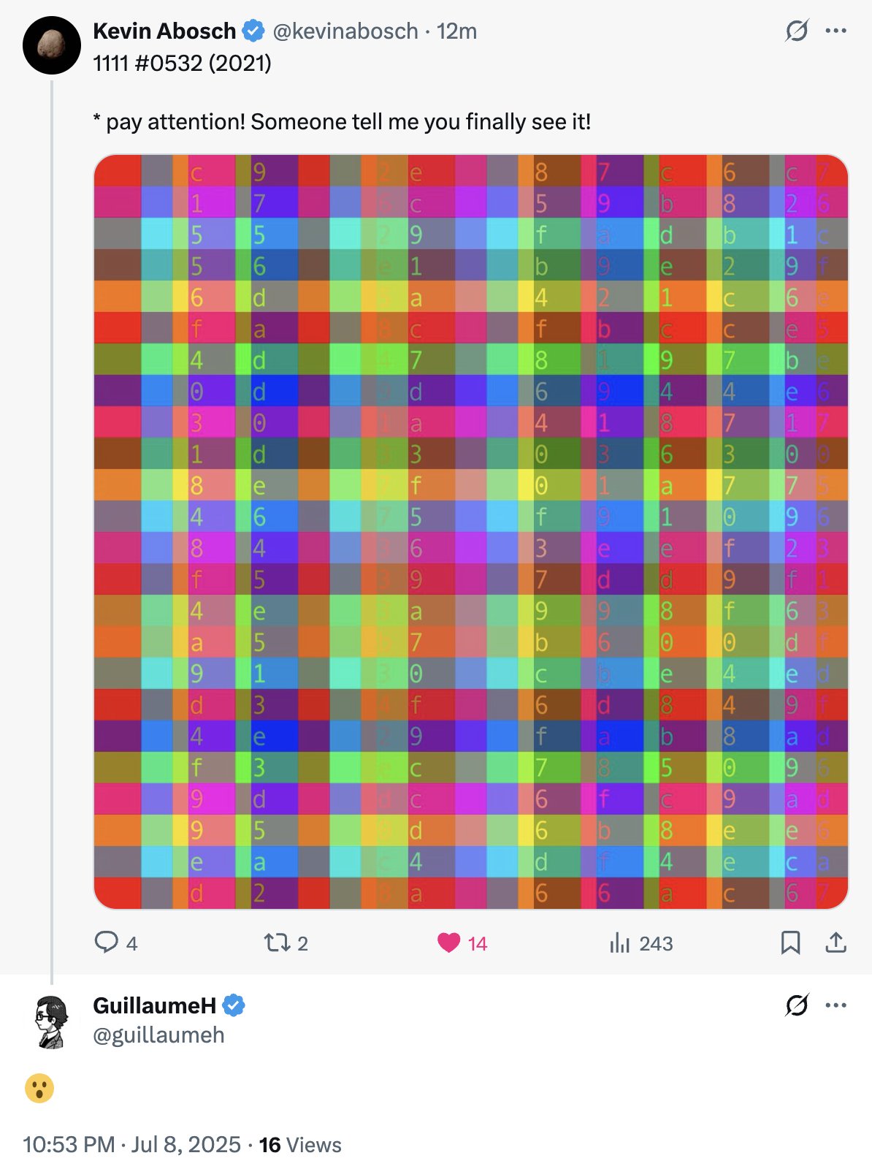This screenshot has height=1169, width=872.
Task: Click the share icon on Kevin's post
Action: [837, 943]
